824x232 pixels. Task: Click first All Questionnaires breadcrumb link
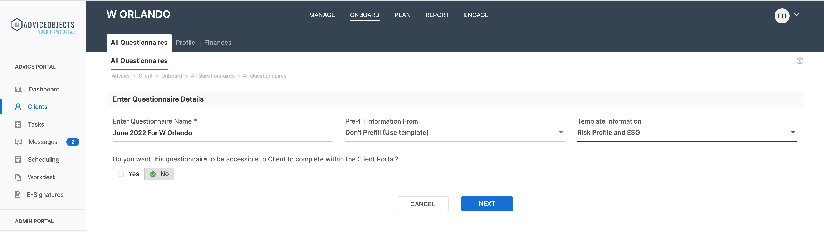[212, 76]
